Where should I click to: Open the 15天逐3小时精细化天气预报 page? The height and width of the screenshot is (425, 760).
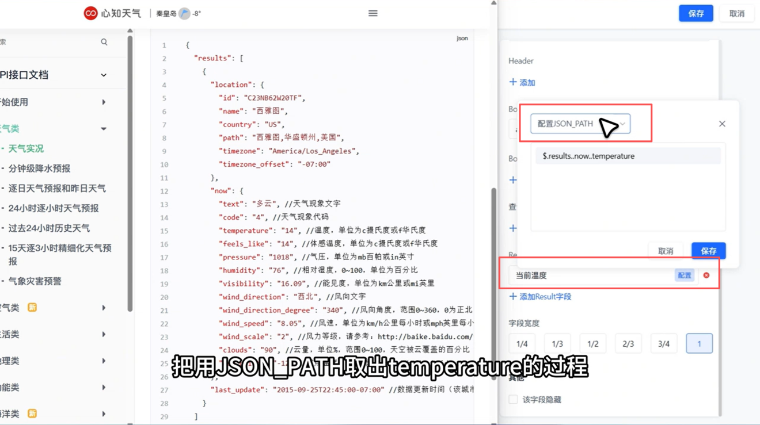pyautogui.click(x=60, y=255)
